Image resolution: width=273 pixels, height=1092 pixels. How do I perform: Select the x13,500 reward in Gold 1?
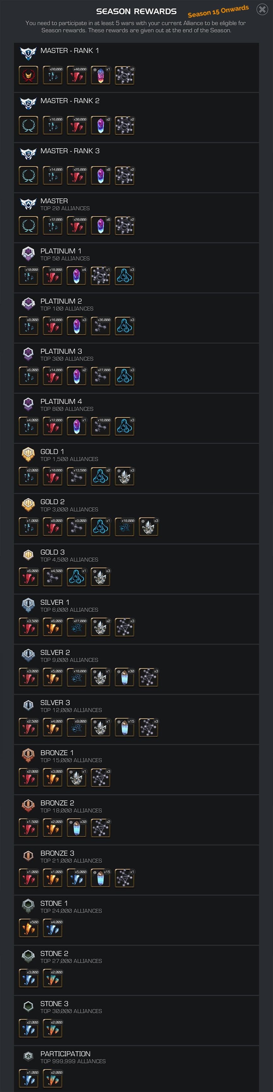pyautogui.click(x=77, y=476)
